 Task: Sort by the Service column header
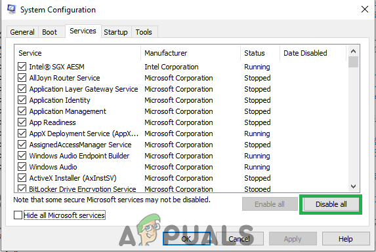pyautogui.click(x=77, y=53)
